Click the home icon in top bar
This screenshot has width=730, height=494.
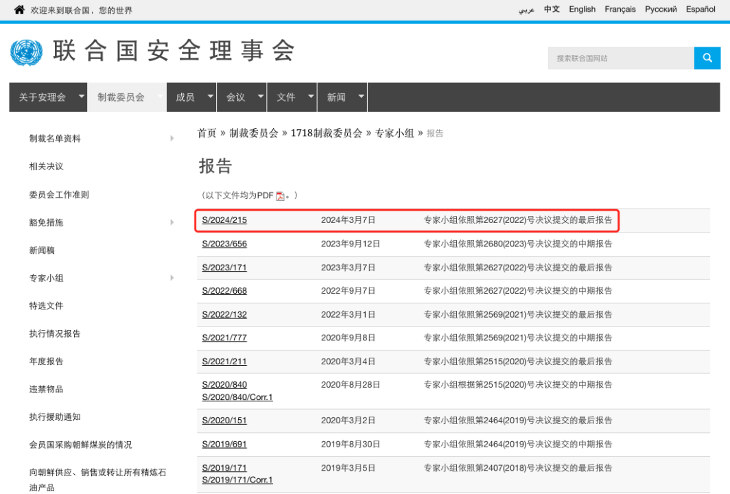pyautogui.click(x=19, y=10)
